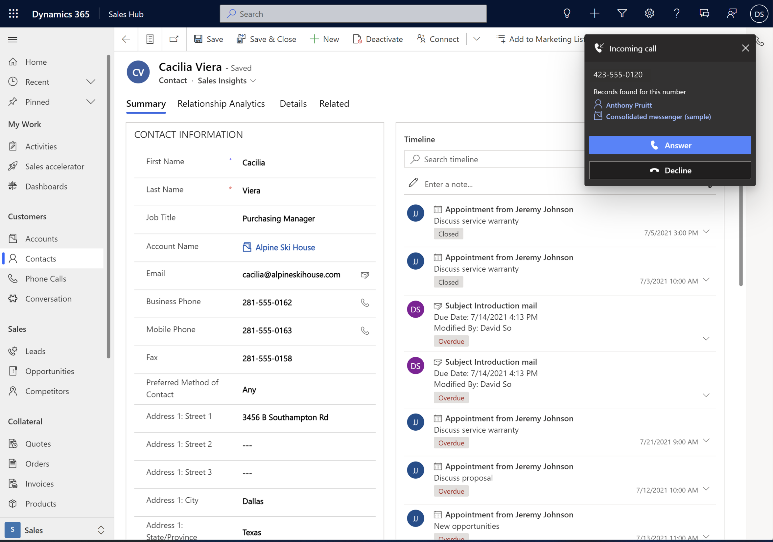Click the phone icon next to Business Phone
The height and width of the screenshot is (542, 773).
tap(365, 303)
